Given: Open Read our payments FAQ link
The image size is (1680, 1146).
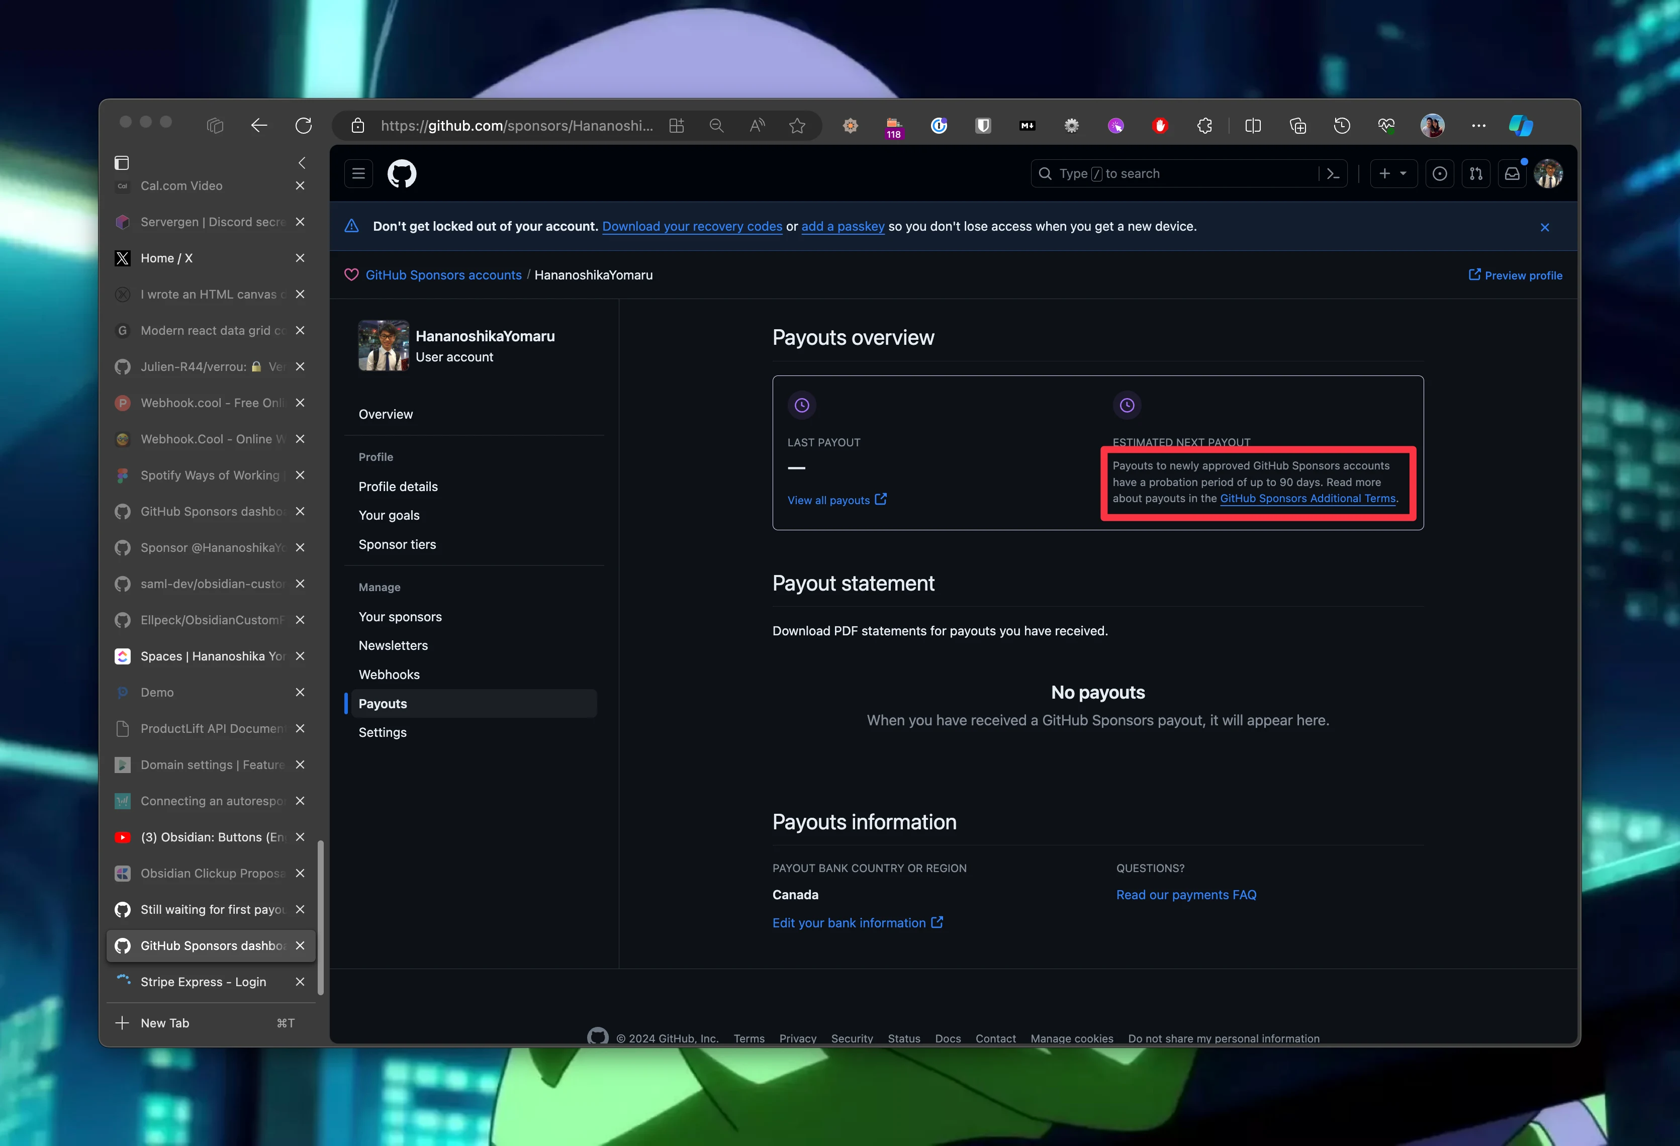Looking at the screenshot, I should [x=1186, y=894].
